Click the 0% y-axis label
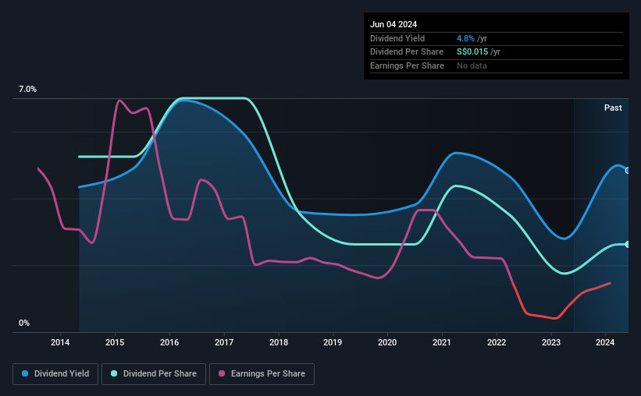This screenshot has height=396, width=641. [x=24, y=323]
